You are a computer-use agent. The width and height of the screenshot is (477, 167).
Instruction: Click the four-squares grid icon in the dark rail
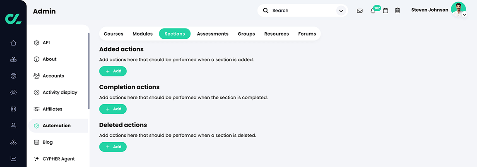point(13,109)
